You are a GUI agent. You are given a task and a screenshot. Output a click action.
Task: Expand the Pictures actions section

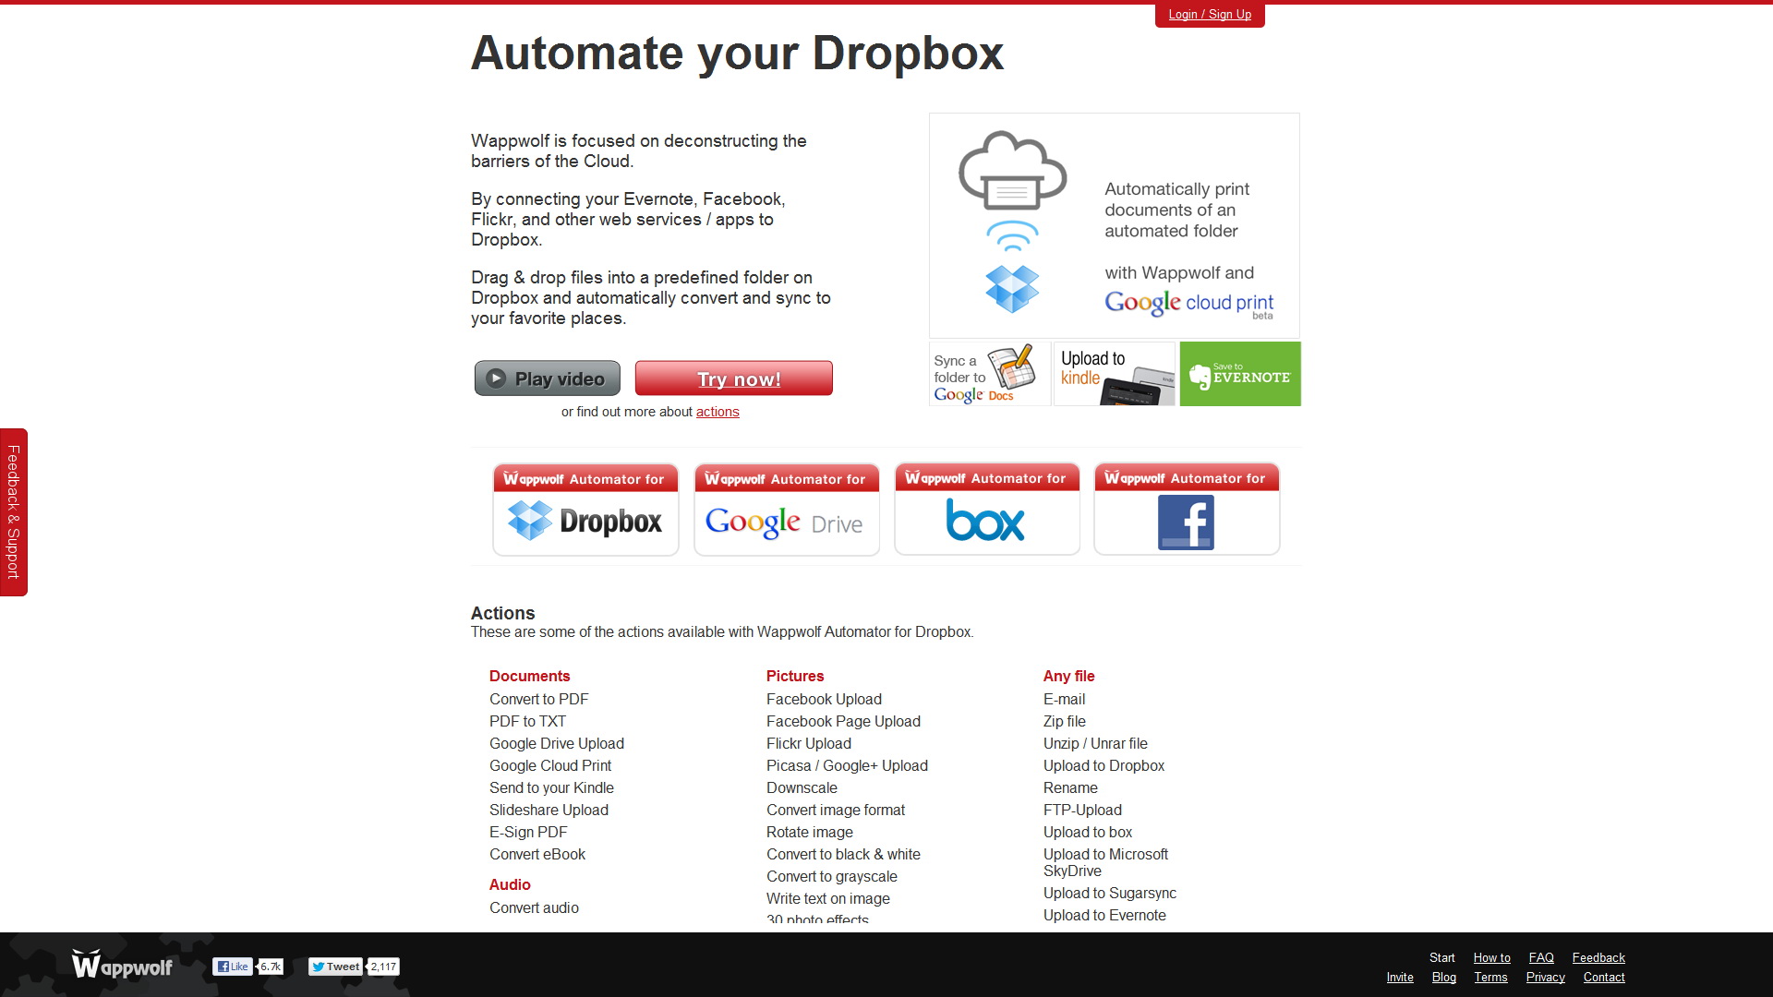click(x=794, y=676)
